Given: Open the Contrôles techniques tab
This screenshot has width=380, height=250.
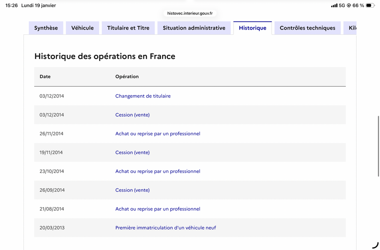Looking at the screenshot, I should (x=307, y=28).
